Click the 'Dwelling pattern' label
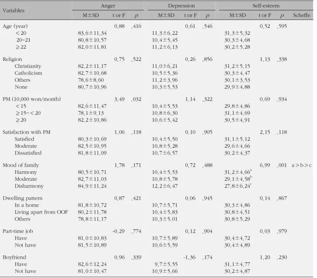This screenshot has height=278, width=317. 23,198
